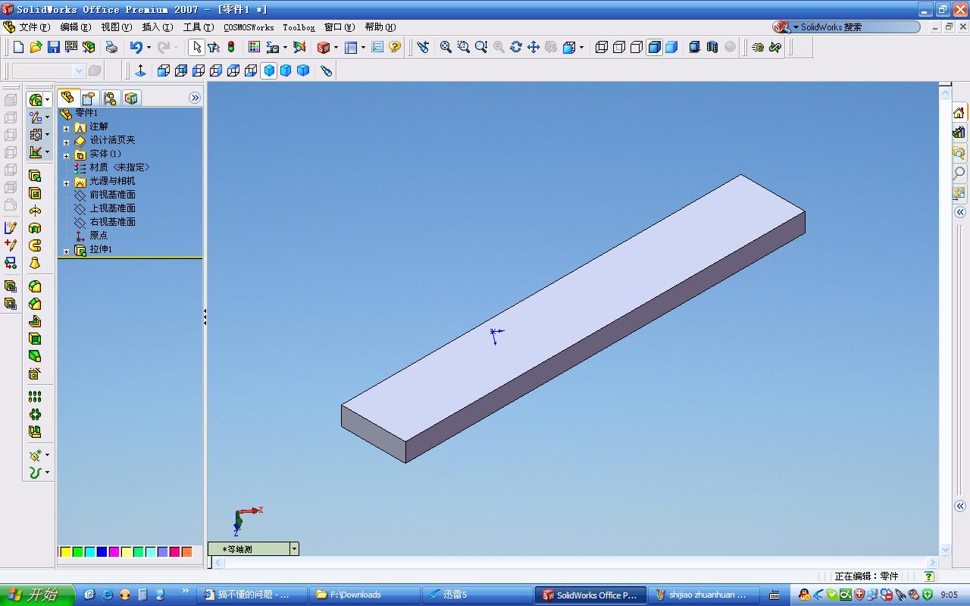
Task: Open the View Orientation dropdown arrow
Action: click(x=581, y=47)
